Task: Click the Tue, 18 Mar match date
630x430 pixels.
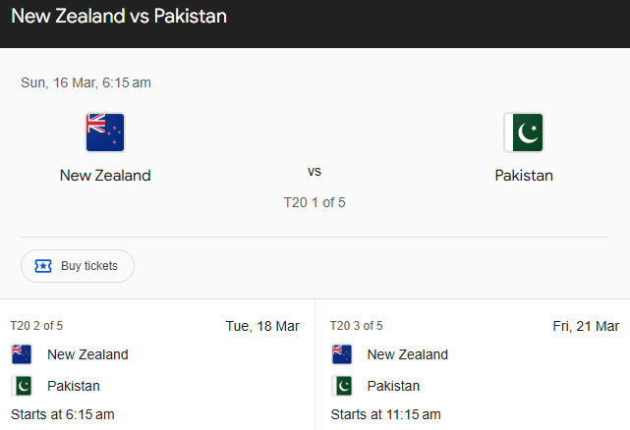Action: tap(262, 326)
